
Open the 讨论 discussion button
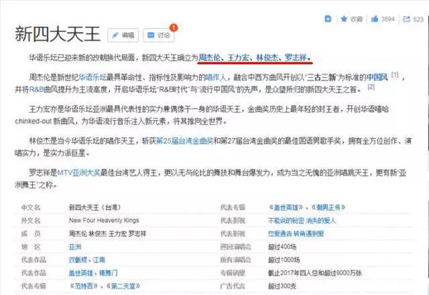(159, 36)
